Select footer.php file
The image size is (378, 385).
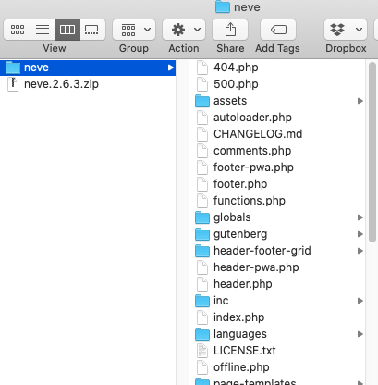click(x=277, y=184)
